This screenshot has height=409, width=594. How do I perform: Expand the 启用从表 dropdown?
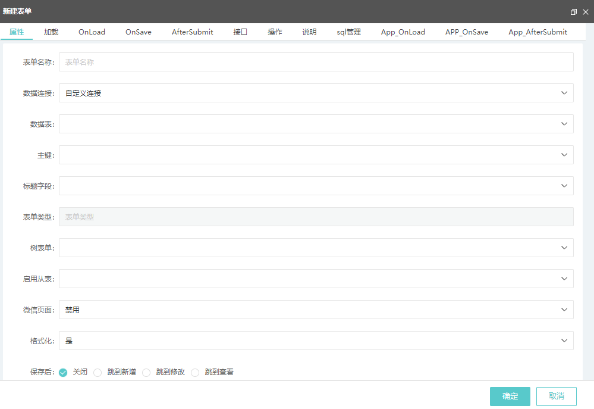coord(316,279)
